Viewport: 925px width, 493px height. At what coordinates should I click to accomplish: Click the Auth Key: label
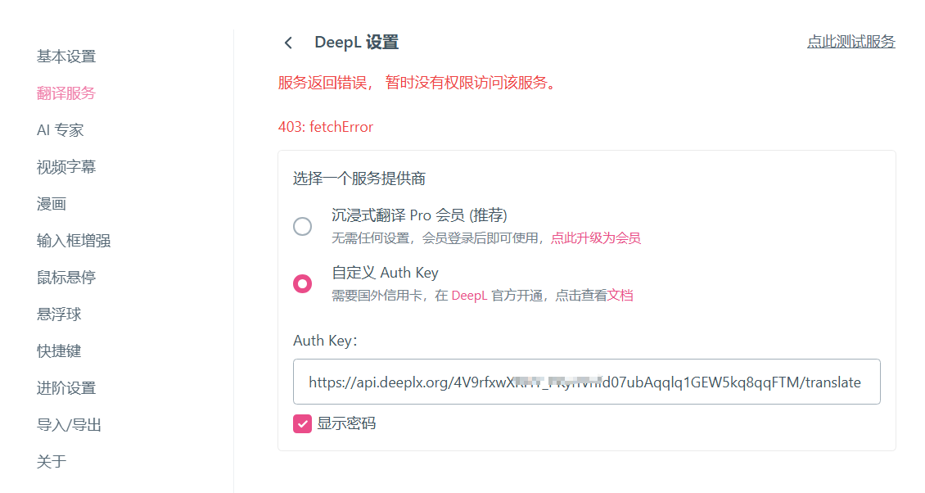[x=325, y=341]
